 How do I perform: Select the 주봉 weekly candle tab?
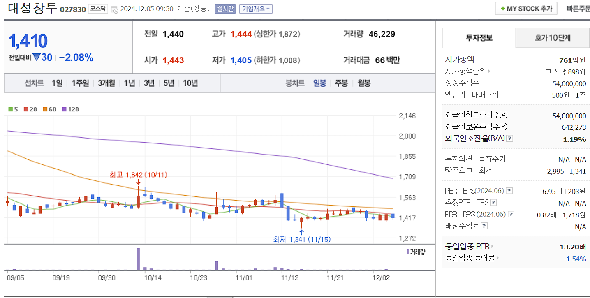[341, 83]
